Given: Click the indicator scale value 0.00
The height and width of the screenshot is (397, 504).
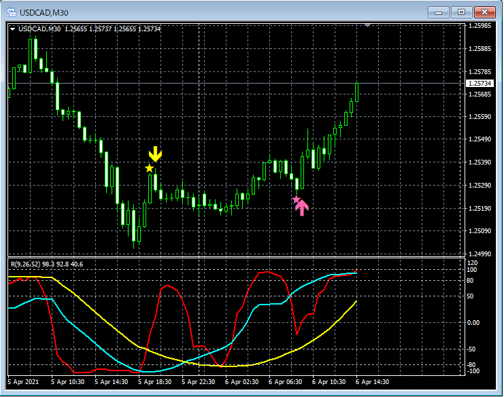Looking at the screenshot, I should tap(473, 323).
